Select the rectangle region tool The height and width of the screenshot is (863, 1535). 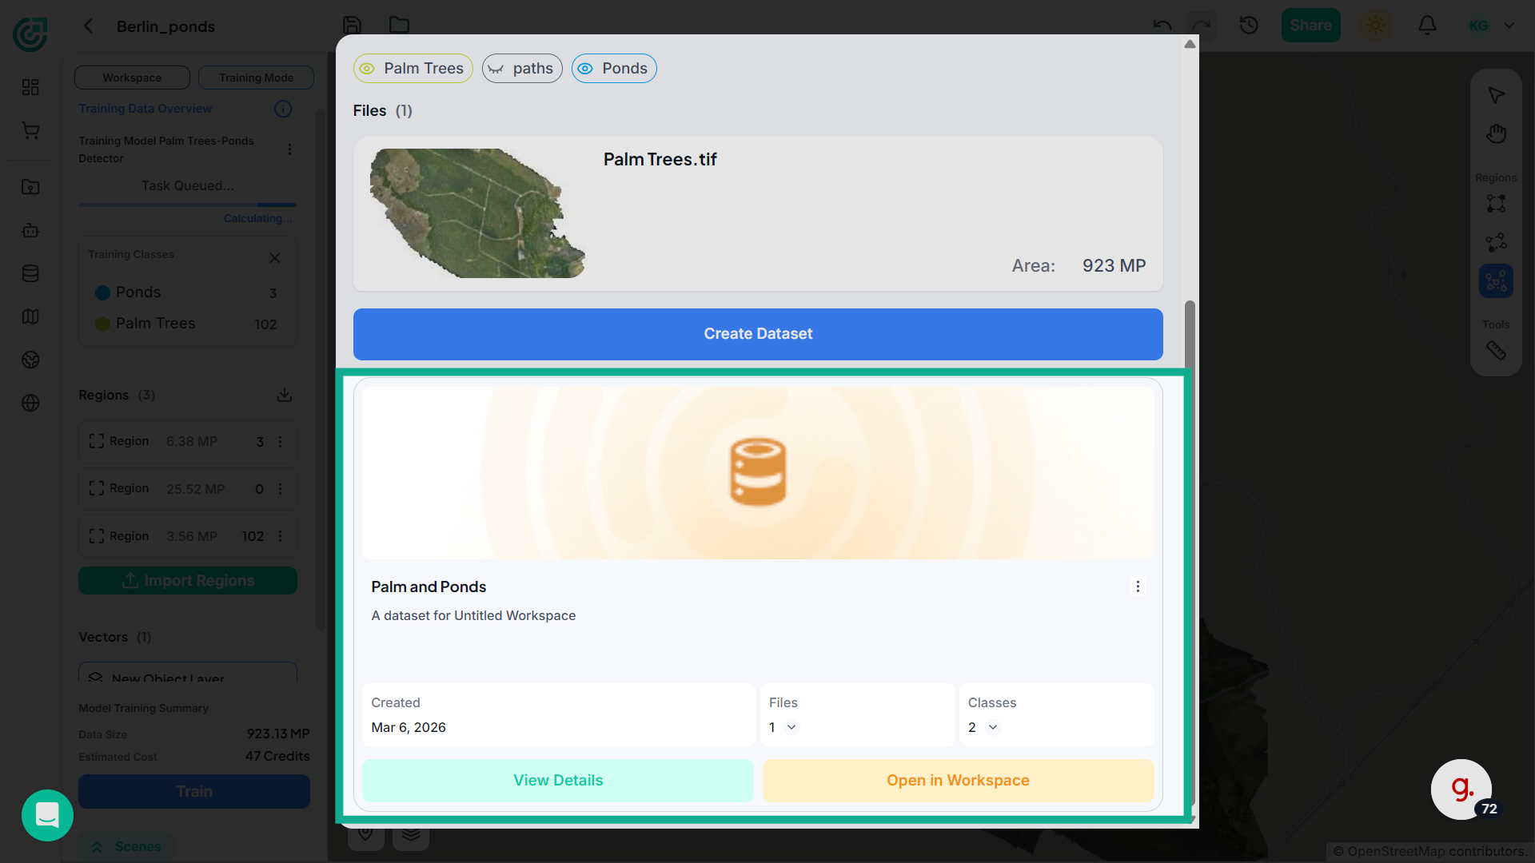coord(1496,204)
